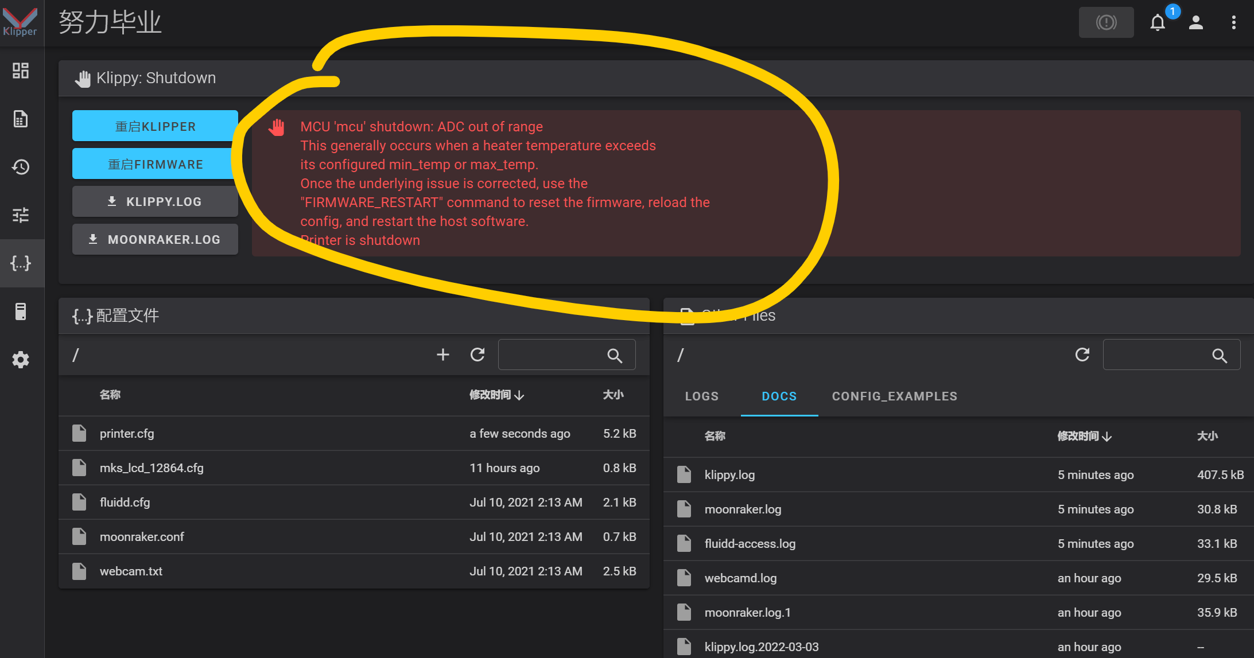The image size is (1254, 658).
Task: Click the config files root path slash
Action: [x=75, y=355]
